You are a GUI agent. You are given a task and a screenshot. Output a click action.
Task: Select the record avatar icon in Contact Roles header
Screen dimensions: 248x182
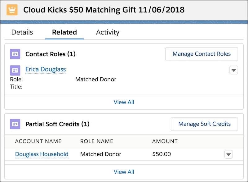click(15, 54)
